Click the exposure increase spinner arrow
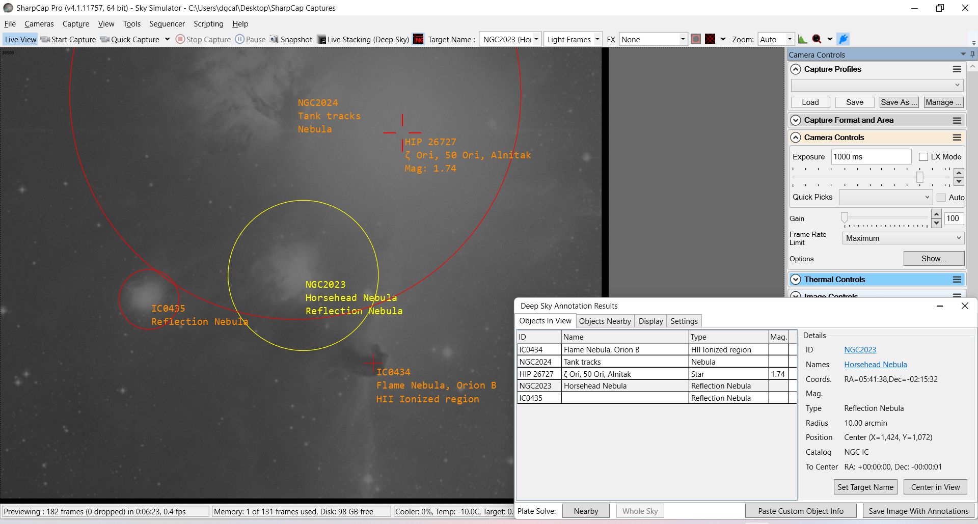The image size is (978, 524). point(959,173)
